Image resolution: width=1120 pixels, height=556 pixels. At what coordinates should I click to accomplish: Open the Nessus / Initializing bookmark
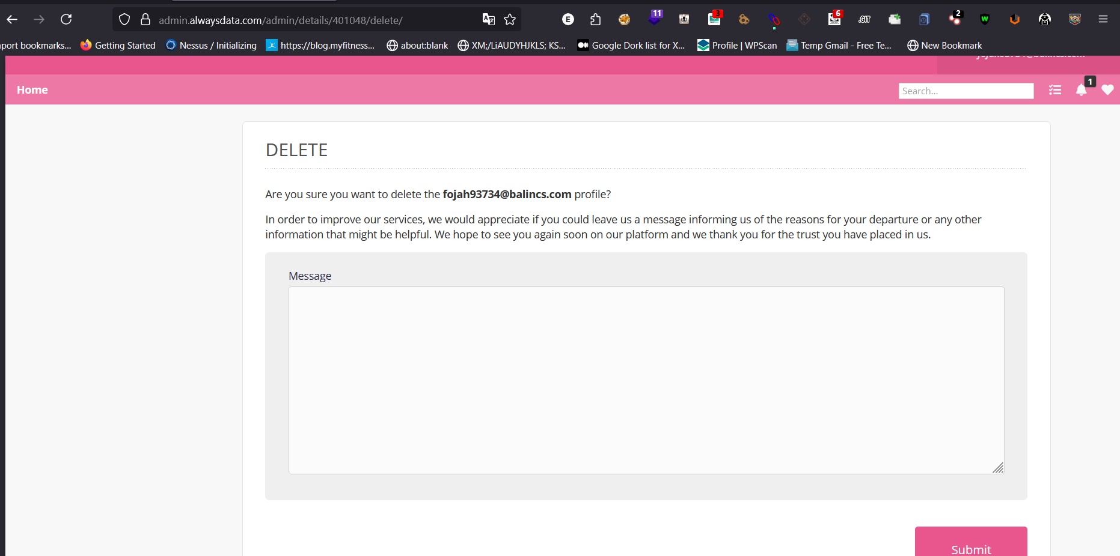tap(211, 46)
